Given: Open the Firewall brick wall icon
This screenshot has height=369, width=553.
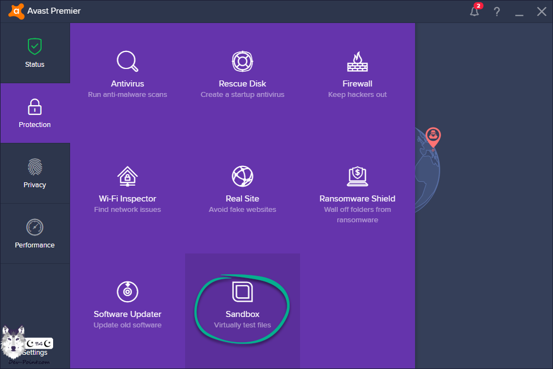Looking at the screenshot, I should 357,61.
